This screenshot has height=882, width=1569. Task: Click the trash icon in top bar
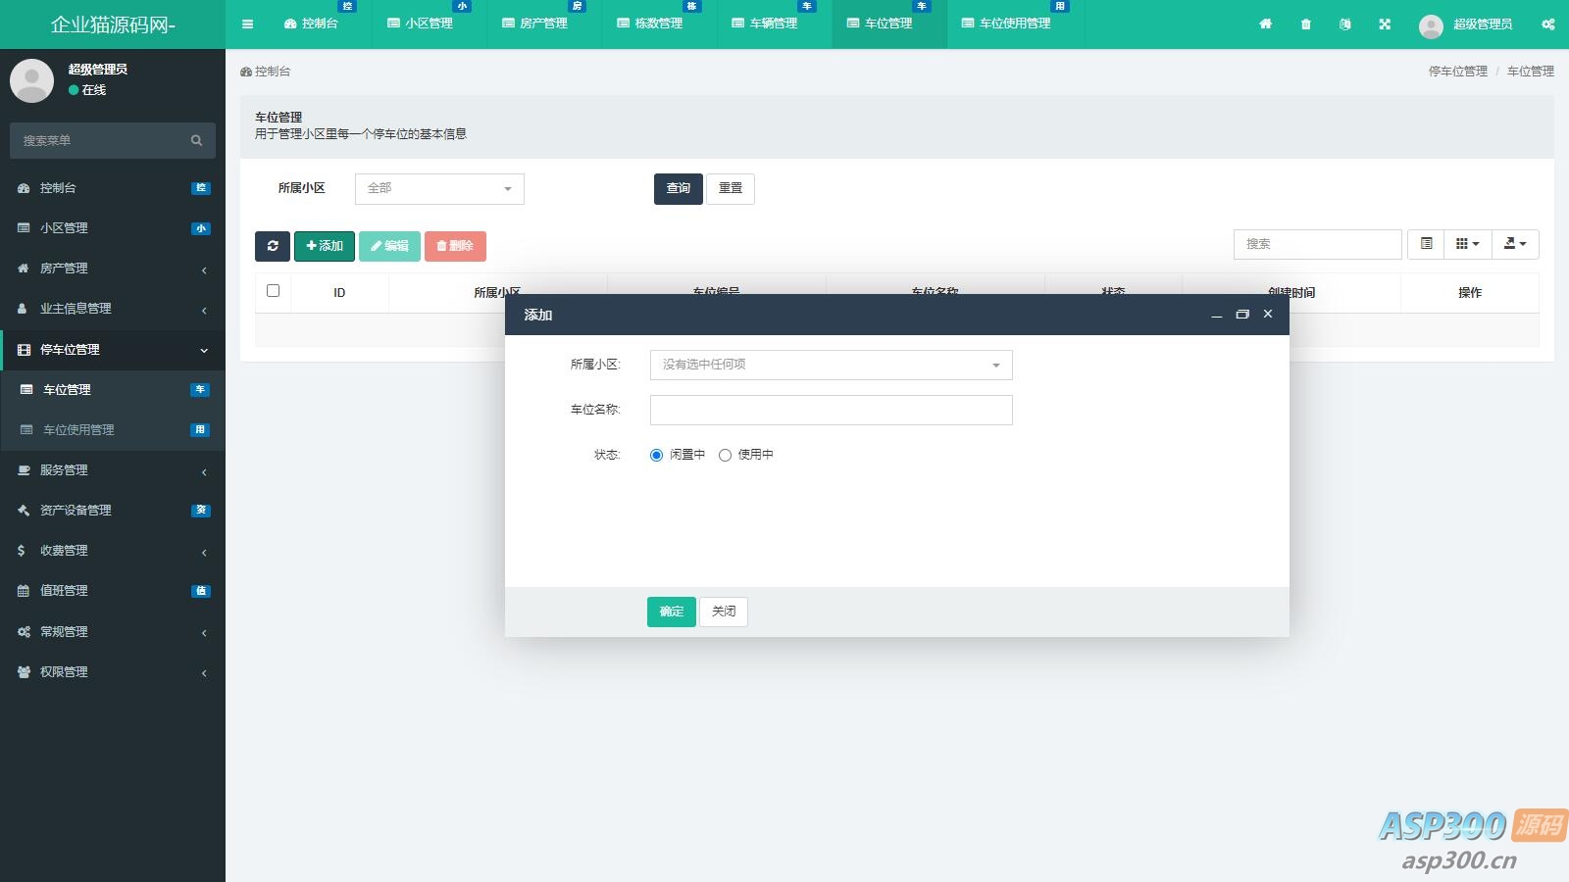click(1305, 24)
